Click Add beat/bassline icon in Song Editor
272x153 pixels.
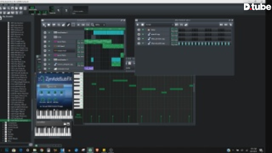pyautogui.click(x=54, y=25)
